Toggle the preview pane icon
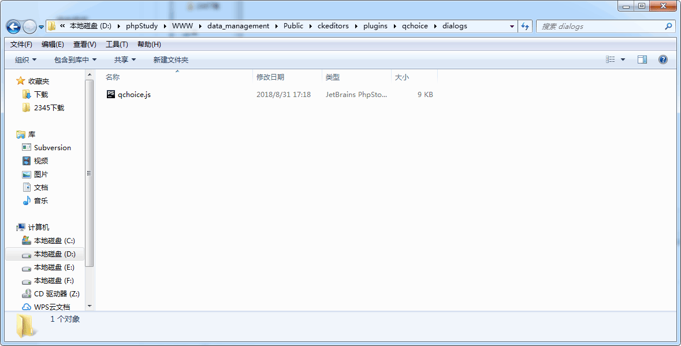681x346 pixels. point(642,59)
